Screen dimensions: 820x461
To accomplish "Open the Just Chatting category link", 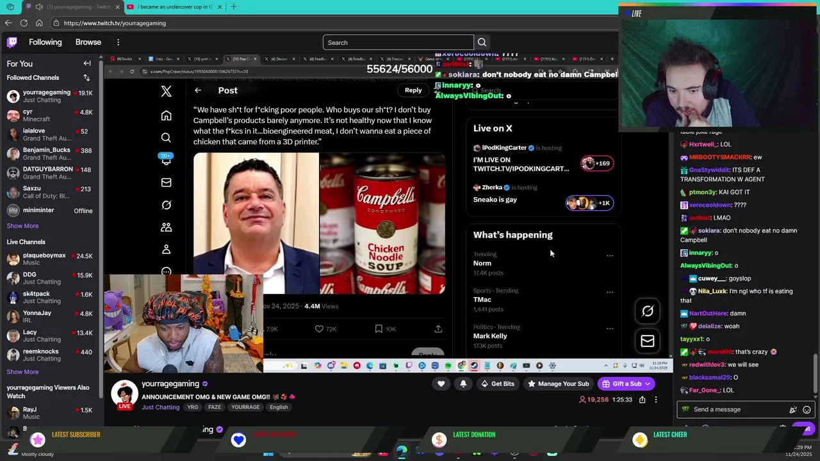I will [161, 407].
